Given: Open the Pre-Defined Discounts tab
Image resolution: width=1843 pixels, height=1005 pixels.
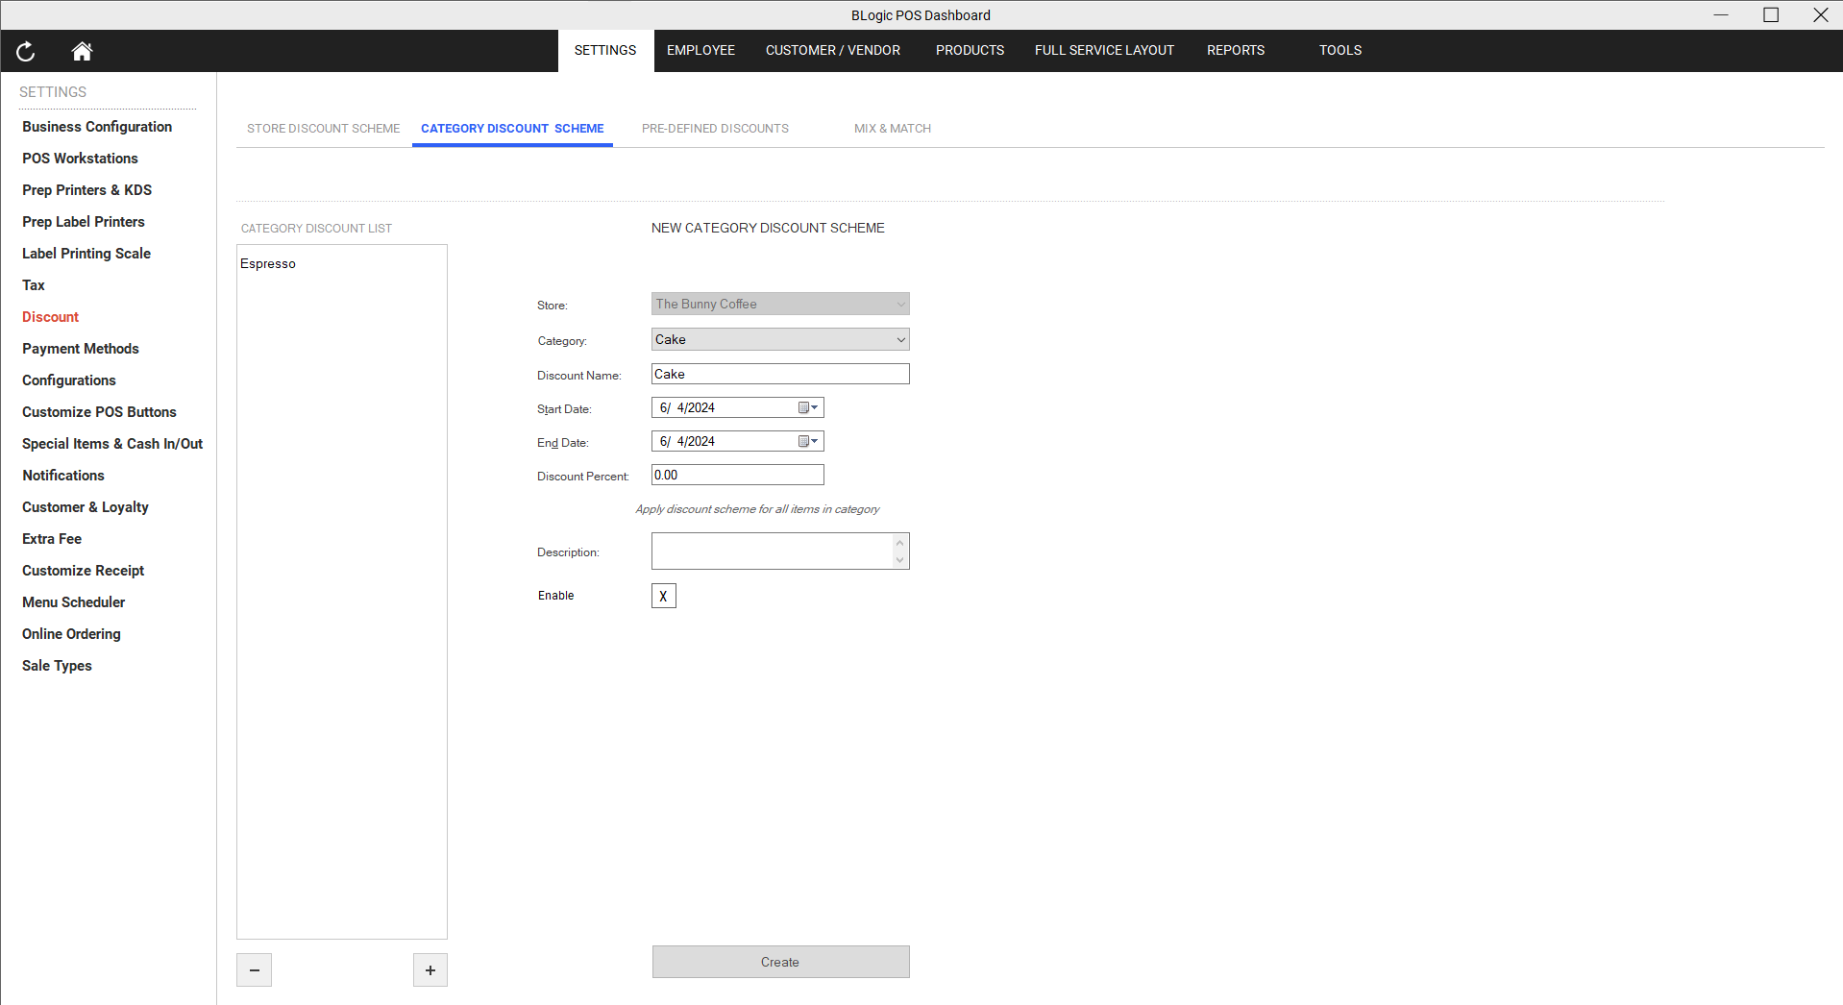Looking at the screenshot, I should (715, 129).
